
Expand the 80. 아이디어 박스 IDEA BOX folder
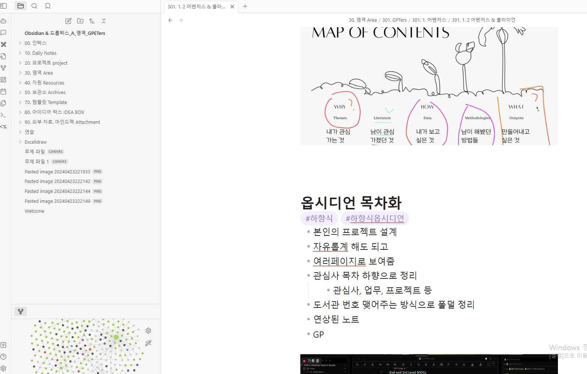[20, 112]
